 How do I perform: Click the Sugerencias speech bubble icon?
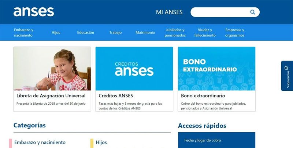point(286,68)
